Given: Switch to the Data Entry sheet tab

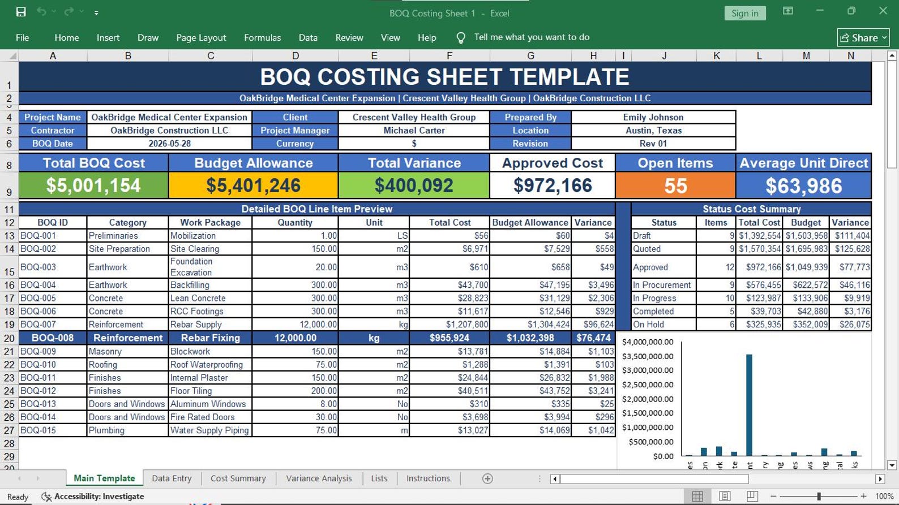Looking at the screenshot, I should click(x=172, y=478).
